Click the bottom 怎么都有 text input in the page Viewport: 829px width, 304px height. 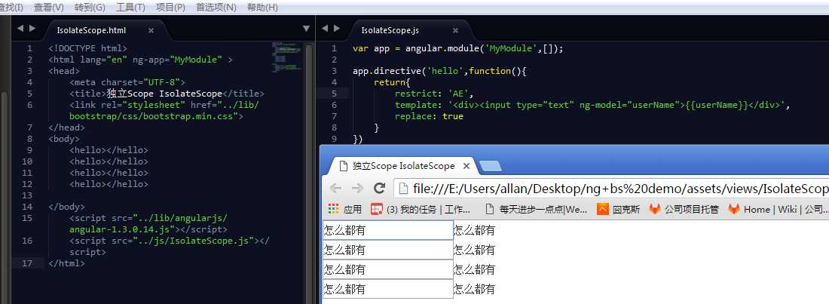(387, 289)
